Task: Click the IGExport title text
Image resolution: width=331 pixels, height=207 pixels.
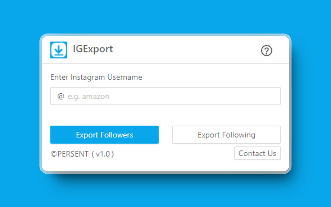Action: [93, 49]
